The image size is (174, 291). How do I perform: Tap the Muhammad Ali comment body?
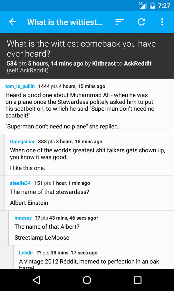click(80, 111)
